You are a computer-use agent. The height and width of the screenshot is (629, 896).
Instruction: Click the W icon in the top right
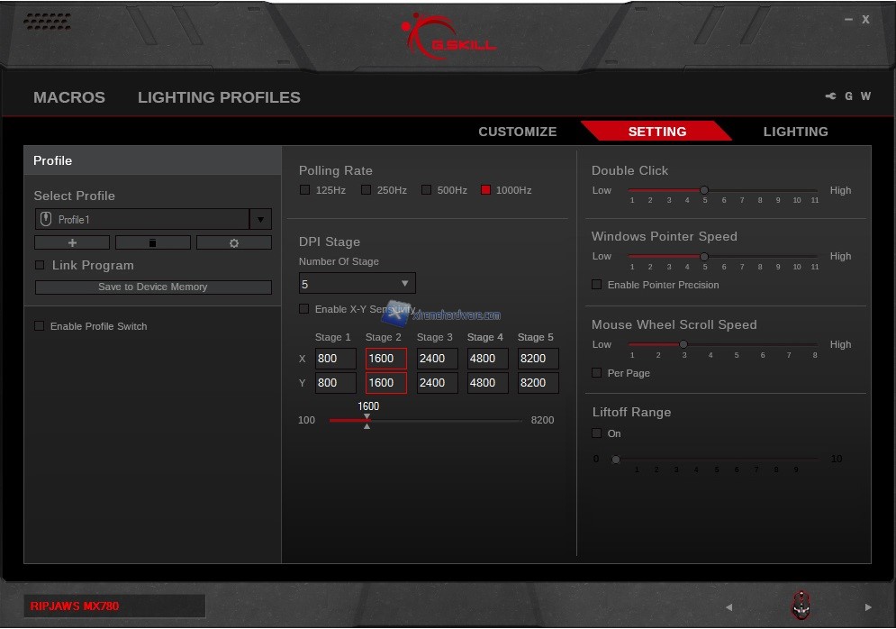pyautogui.click(x=865, y=96)
